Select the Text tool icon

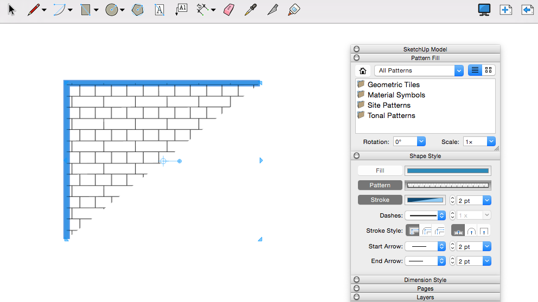click(x=159, y=10)
